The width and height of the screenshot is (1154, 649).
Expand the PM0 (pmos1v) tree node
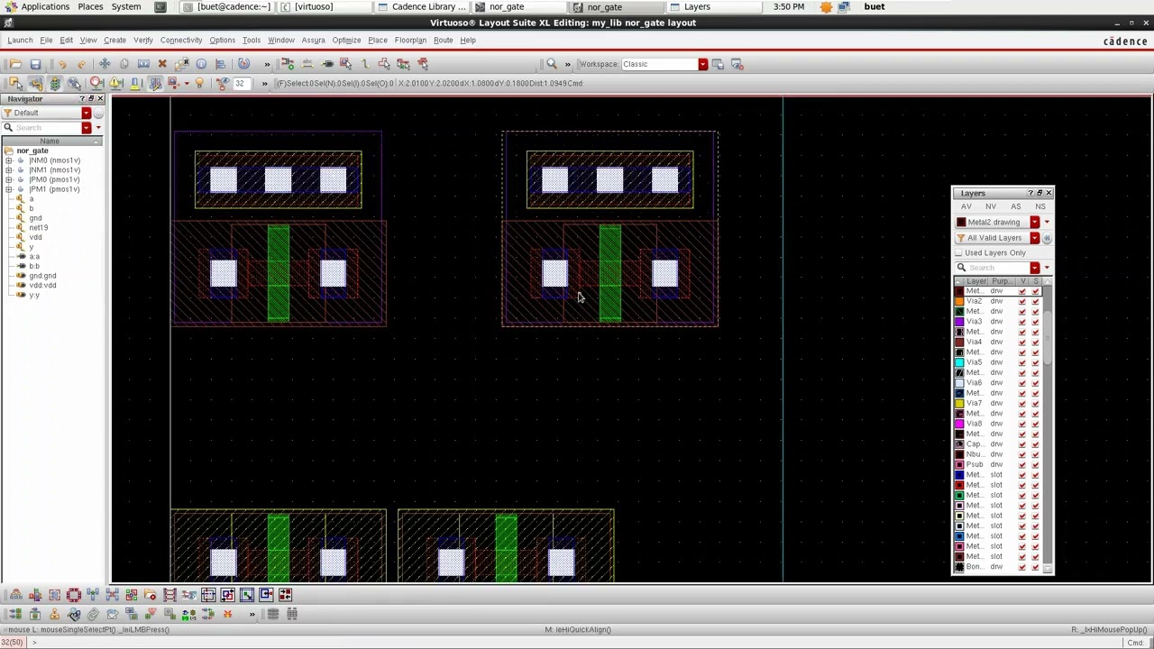pos(9,179)
